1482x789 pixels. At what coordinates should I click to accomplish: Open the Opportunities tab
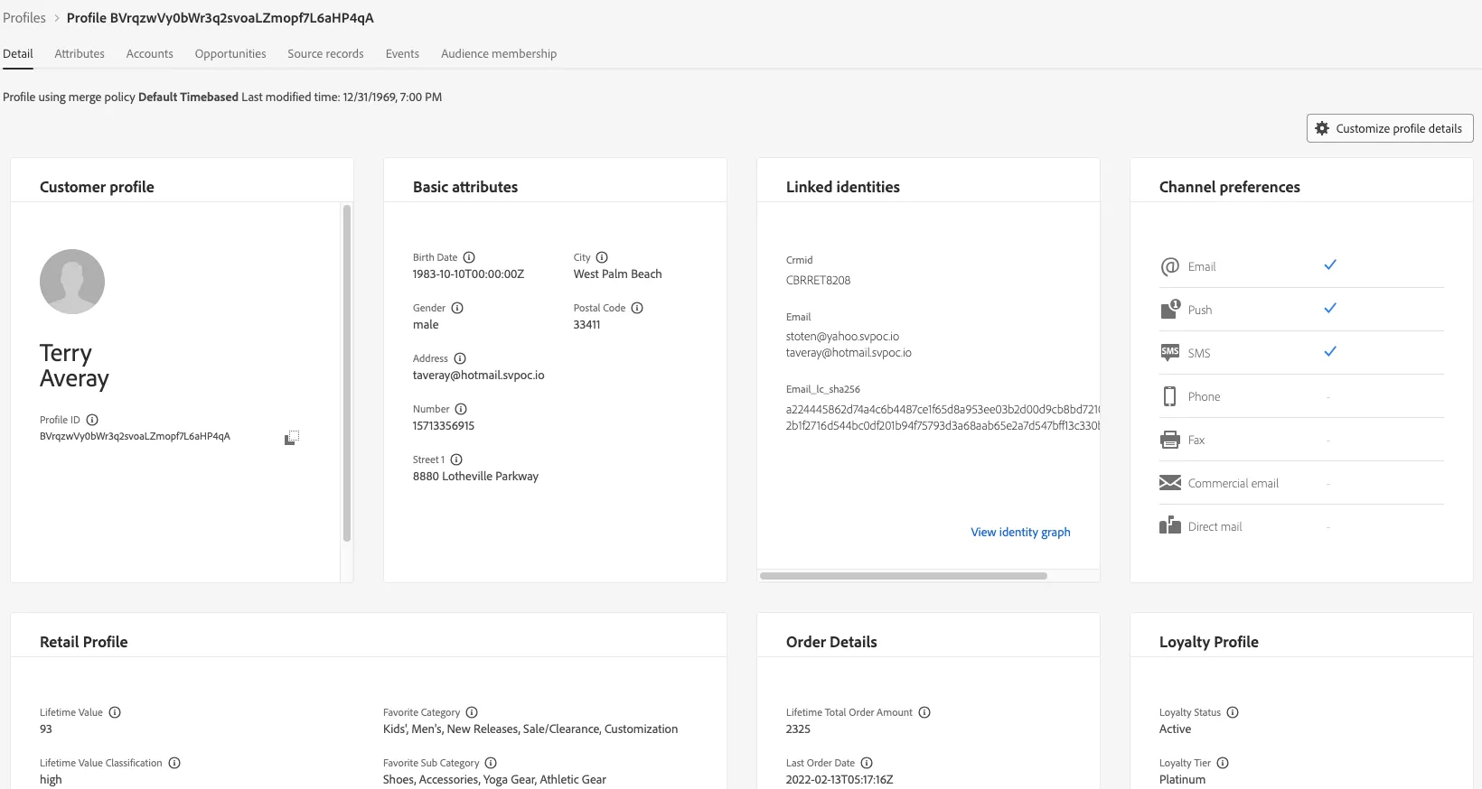click(230, 53)
